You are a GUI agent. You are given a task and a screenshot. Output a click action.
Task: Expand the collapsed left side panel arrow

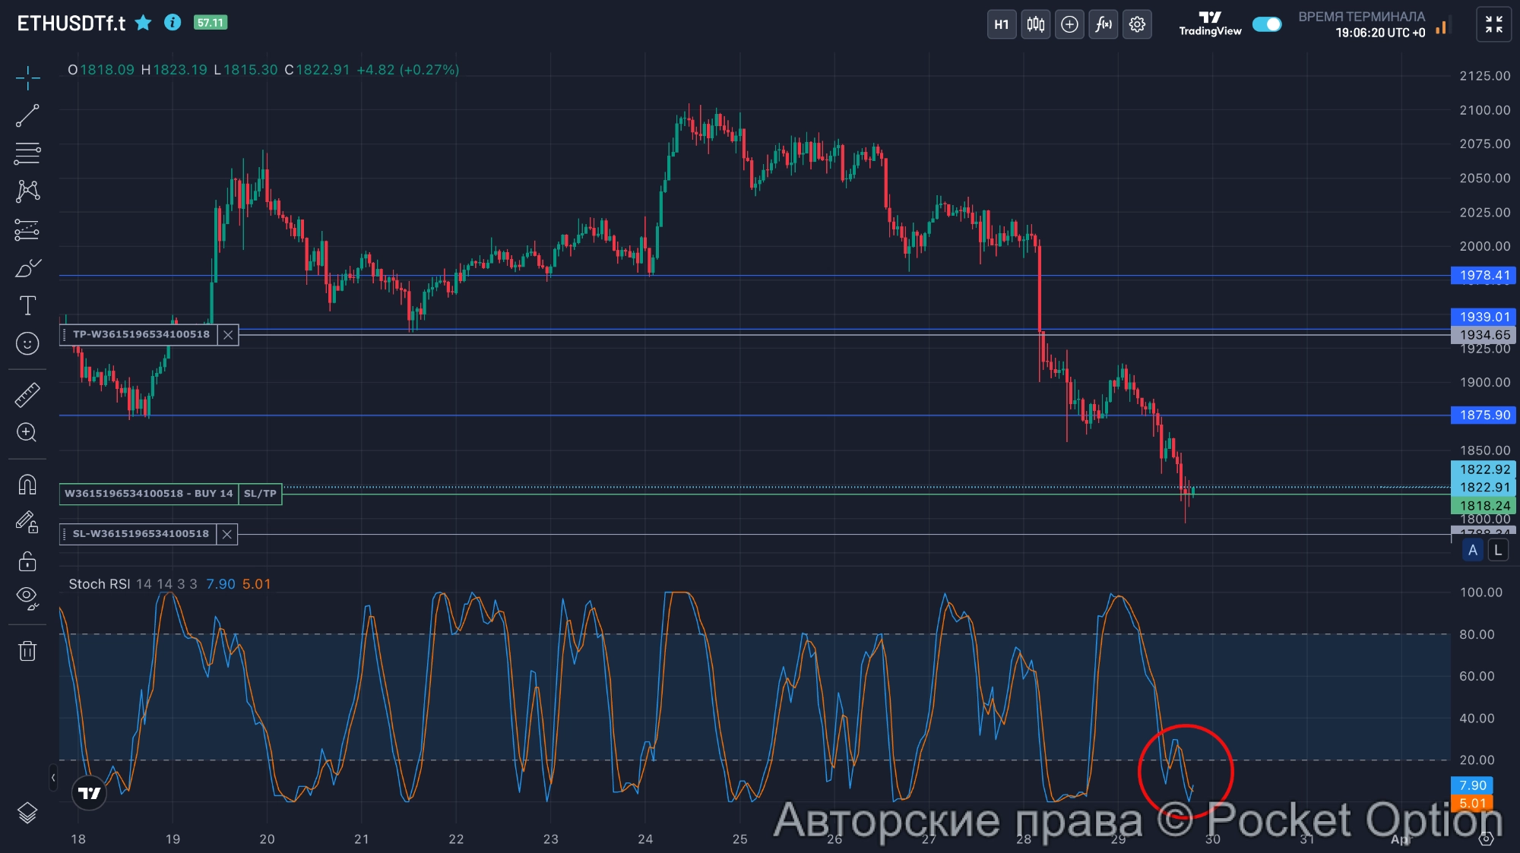[x=52, y=778]
